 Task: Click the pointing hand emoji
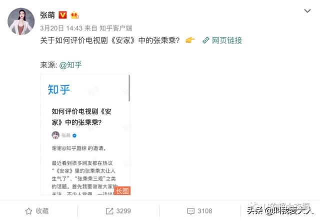pos(190,40)
